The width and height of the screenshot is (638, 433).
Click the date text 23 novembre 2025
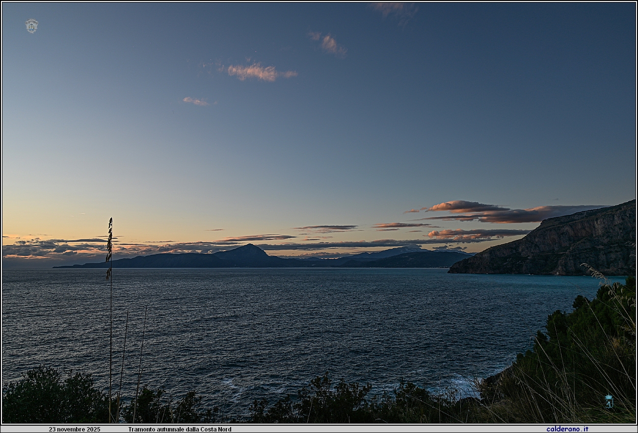coord(74,429)
